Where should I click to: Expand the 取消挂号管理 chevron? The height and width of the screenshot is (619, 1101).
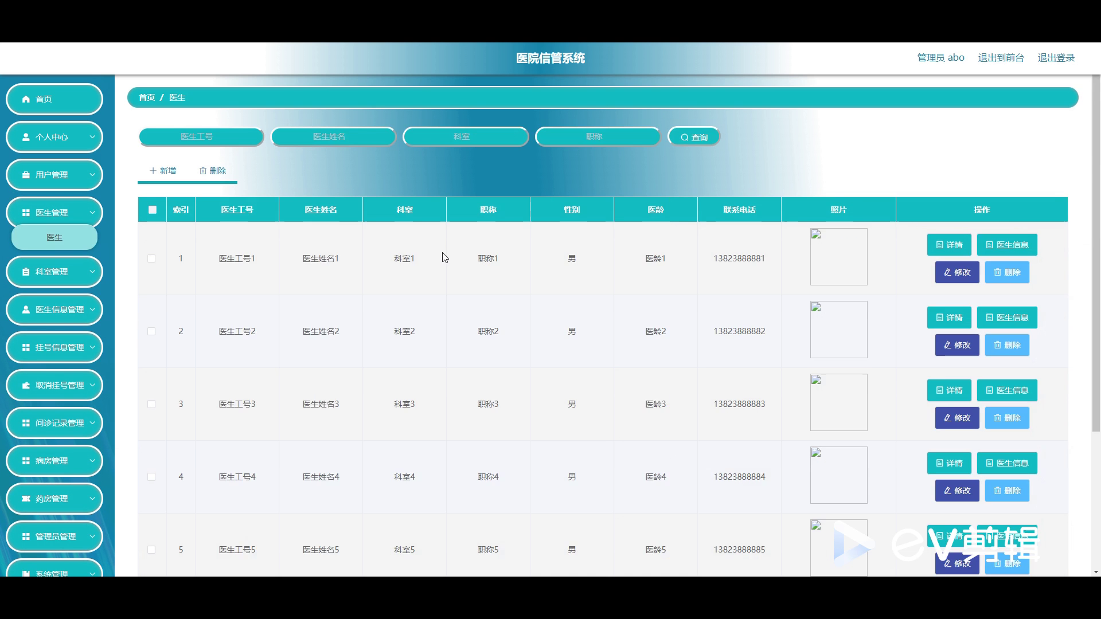coord(92,385)
